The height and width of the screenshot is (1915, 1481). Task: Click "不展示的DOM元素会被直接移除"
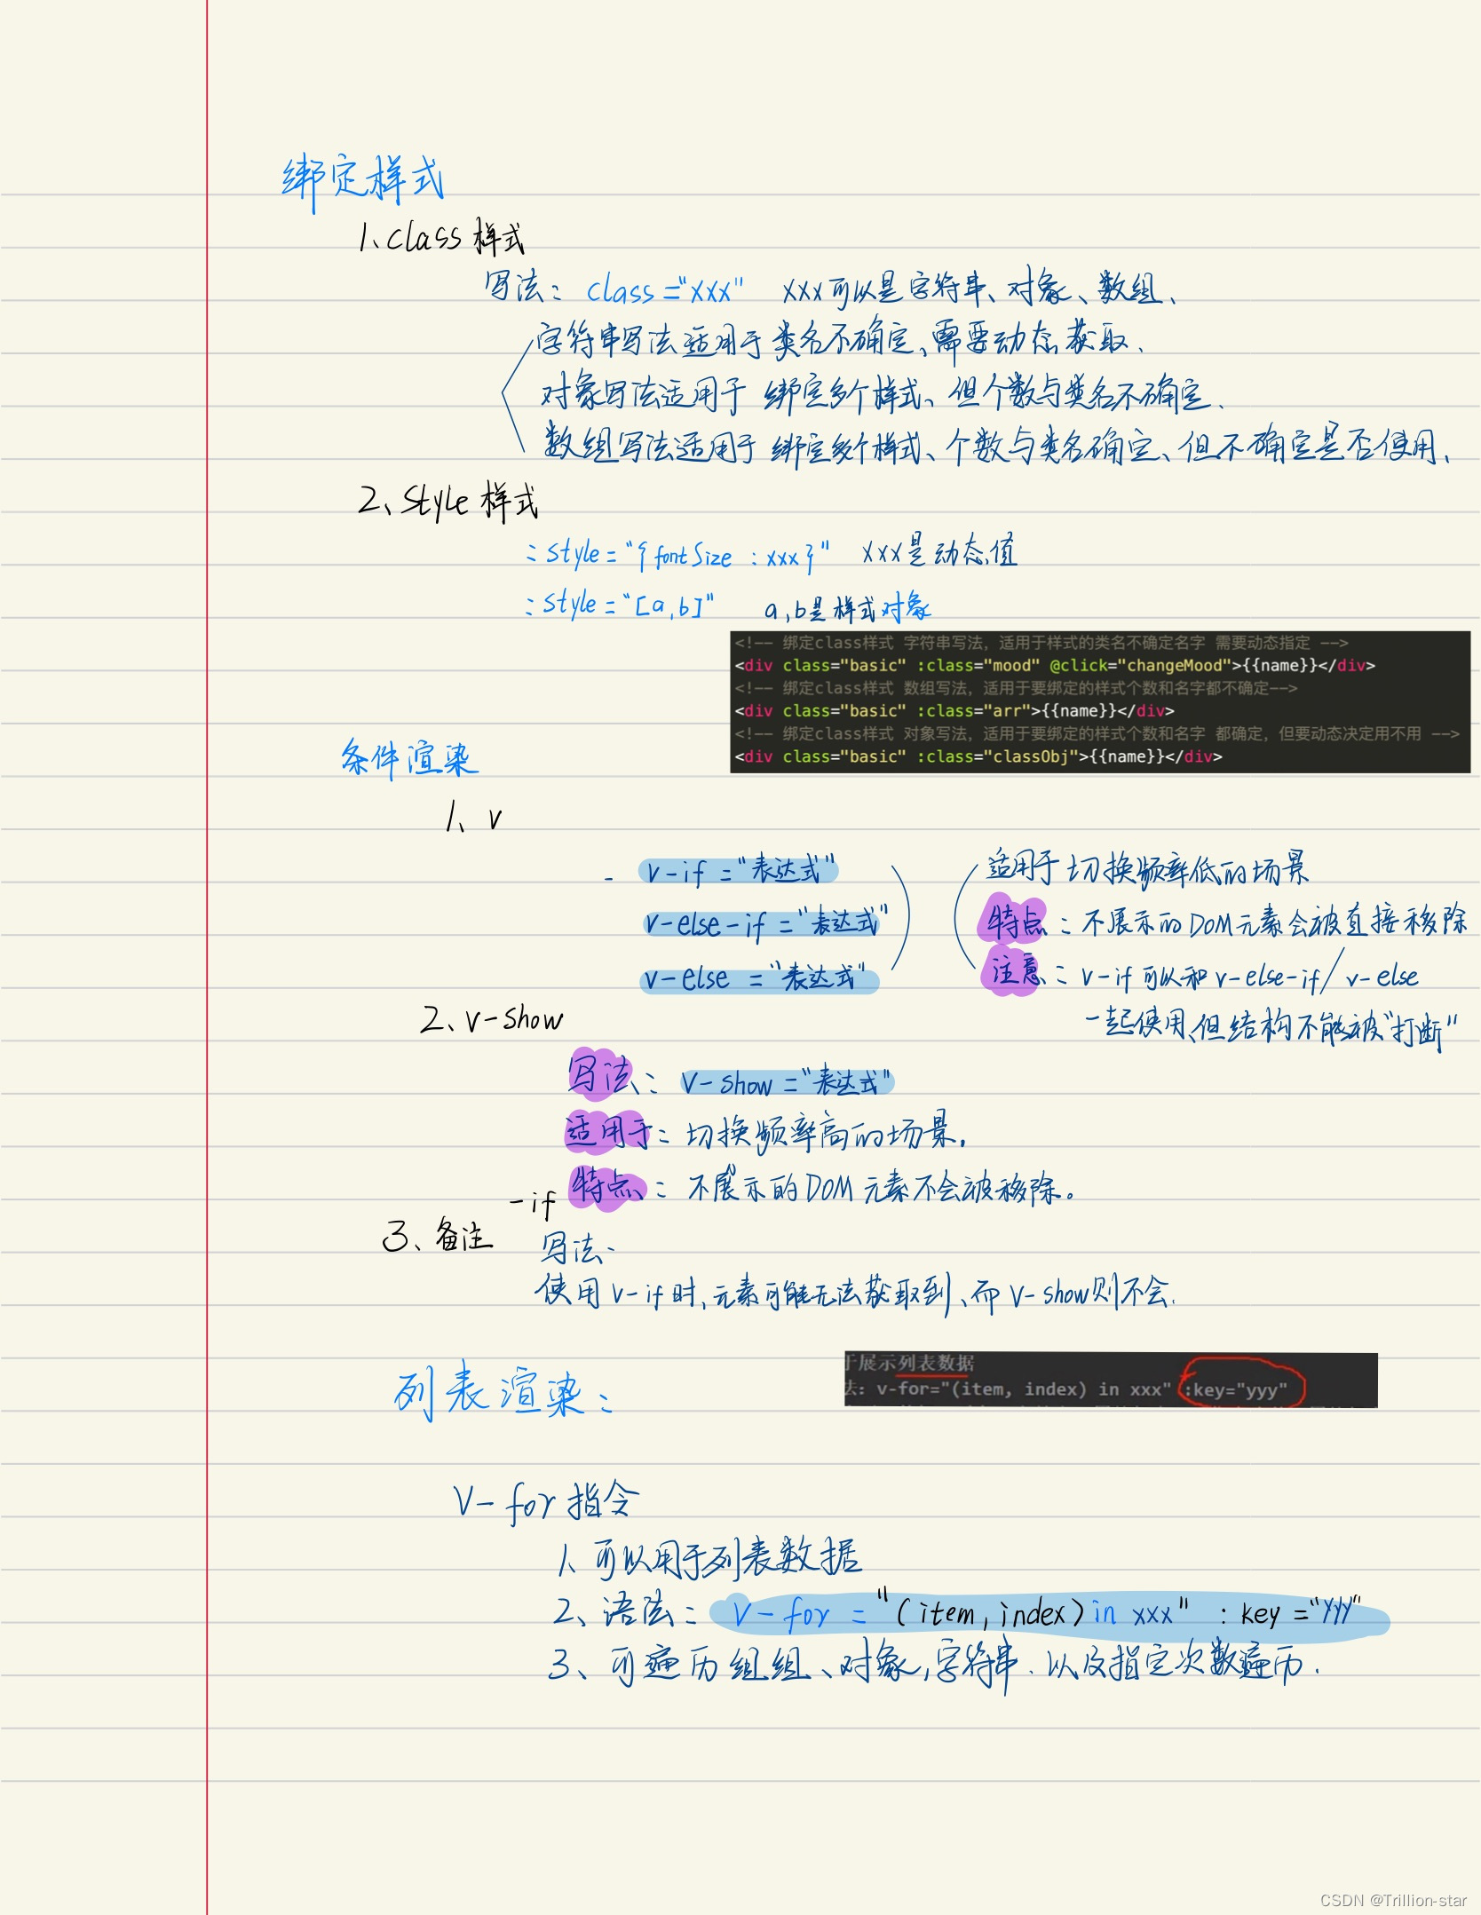1273,921
